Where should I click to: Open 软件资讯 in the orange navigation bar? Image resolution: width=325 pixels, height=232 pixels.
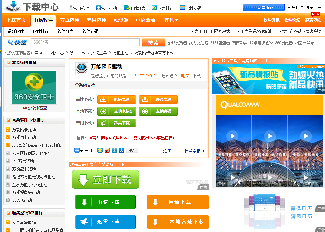point(271,20)
